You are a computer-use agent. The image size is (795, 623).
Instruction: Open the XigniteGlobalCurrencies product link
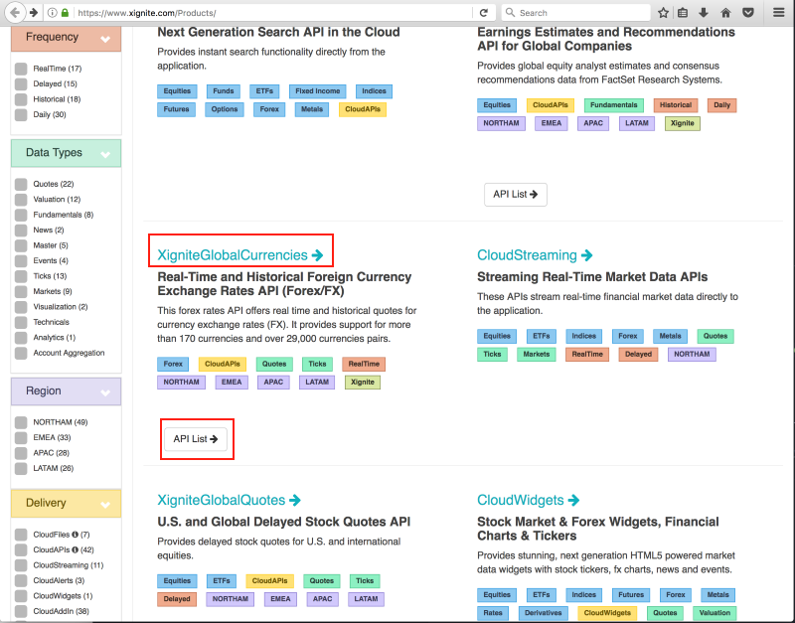(239, 255)
